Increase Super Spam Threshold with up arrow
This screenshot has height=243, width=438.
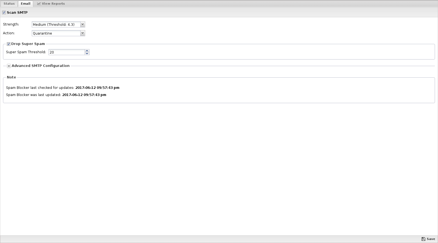tap(87, 51)
